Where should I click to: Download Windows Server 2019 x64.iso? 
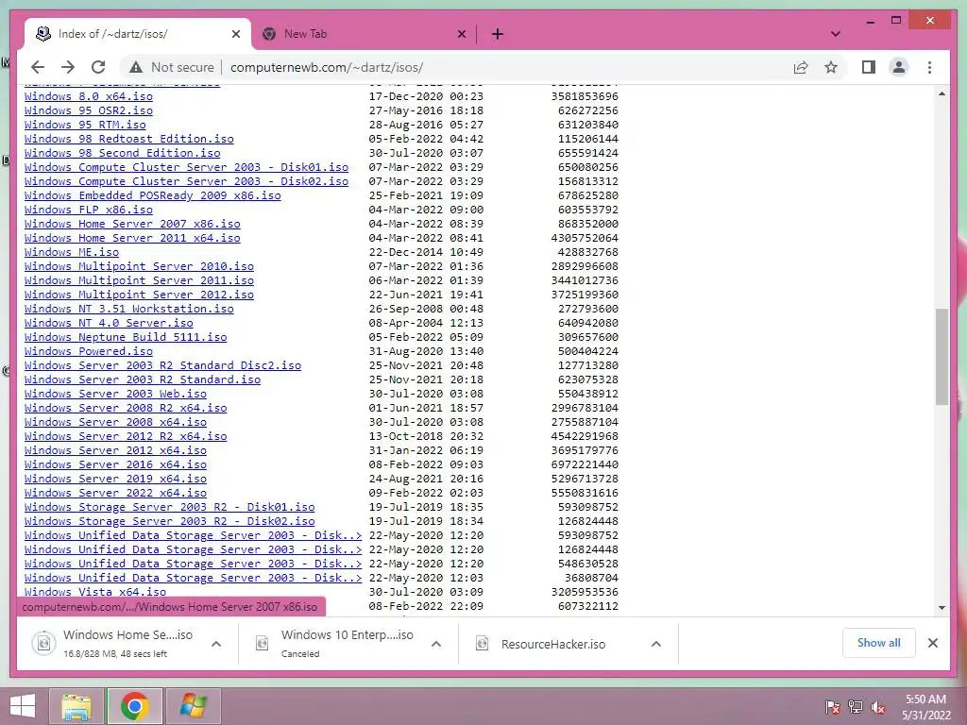pyautogui.click(x=115, y=480)
